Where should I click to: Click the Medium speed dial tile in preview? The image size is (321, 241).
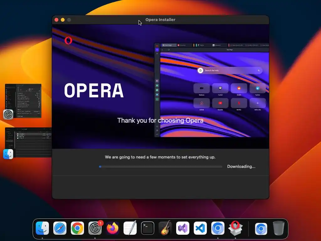click(x=202, y=88)
